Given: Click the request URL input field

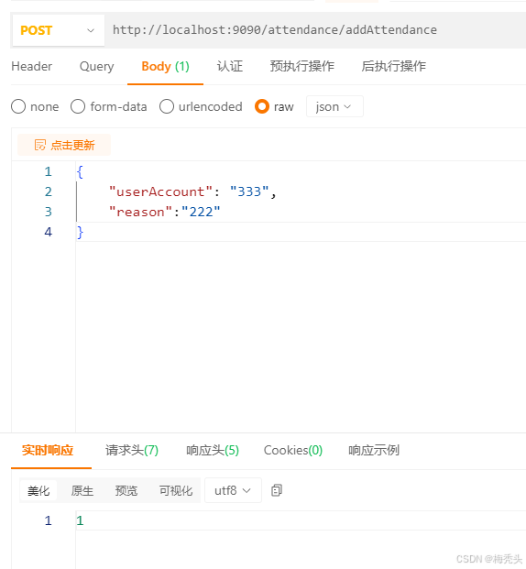Looking at the screenshot, I should click(x=315, y=30).
